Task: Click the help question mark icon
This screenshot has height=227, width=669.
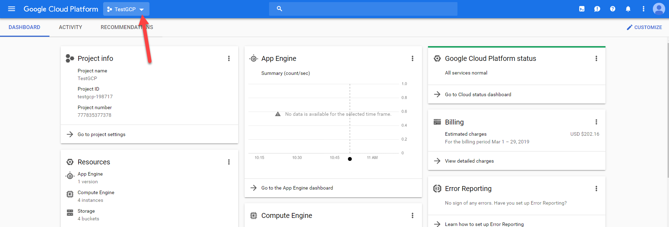Action: click(x=613, y=9)
